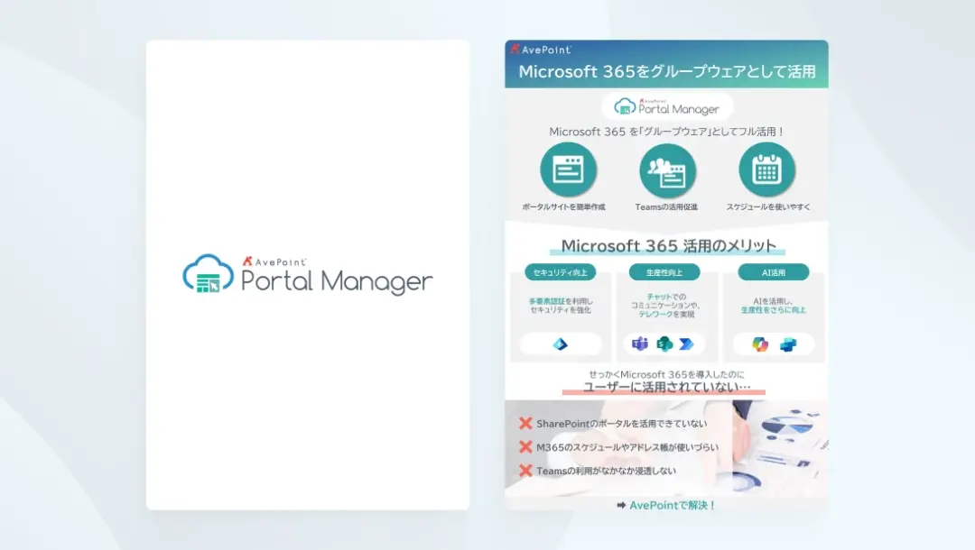
Task: Click the text about チャットでのコミュニケーション and テレワーク
Action: coord(665,306)
